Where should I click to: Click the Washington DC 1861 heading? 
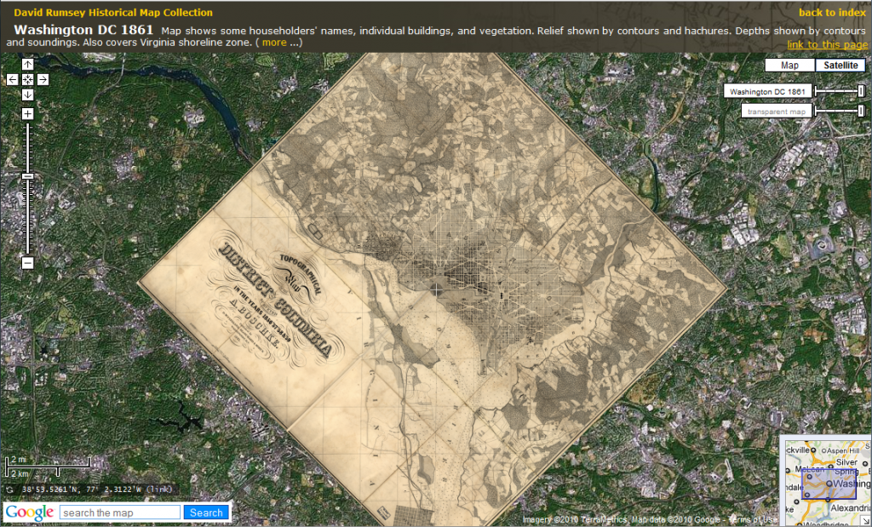[83, 30]
